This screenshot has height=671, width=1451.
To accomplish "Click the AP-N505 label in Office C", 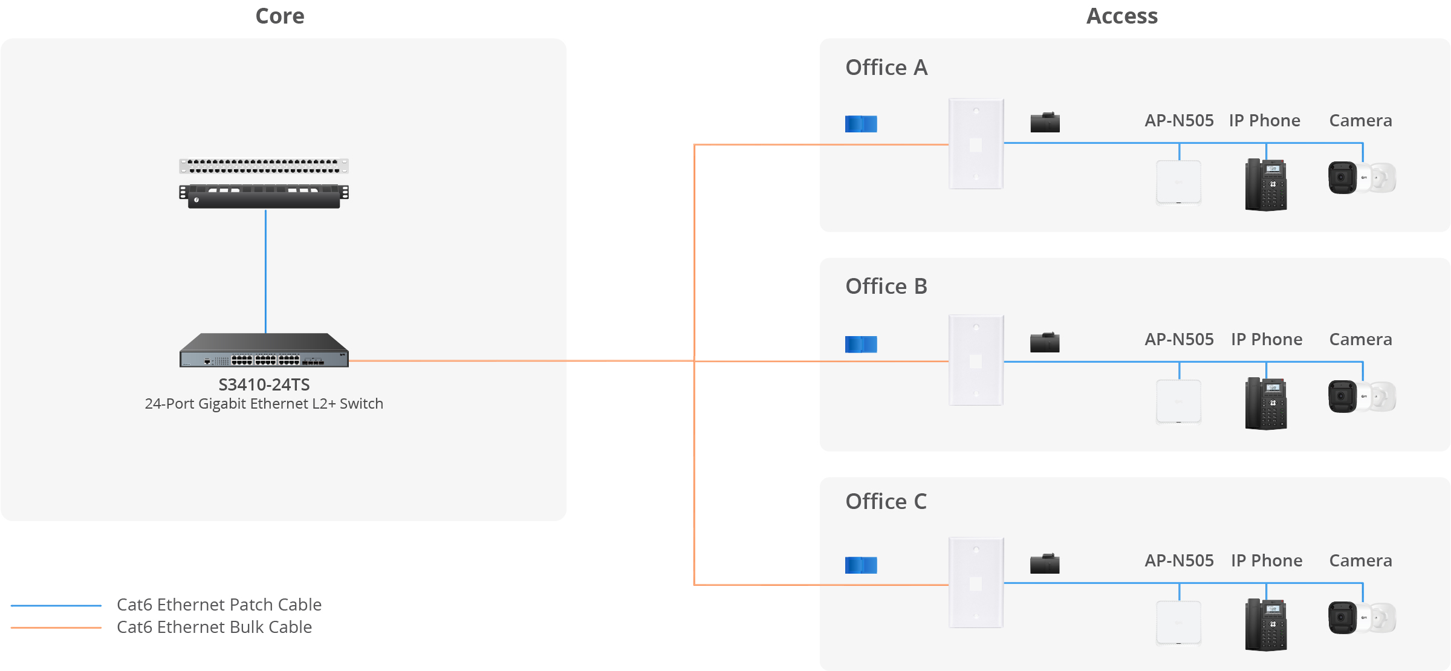I will click(x=1179, y=560).
